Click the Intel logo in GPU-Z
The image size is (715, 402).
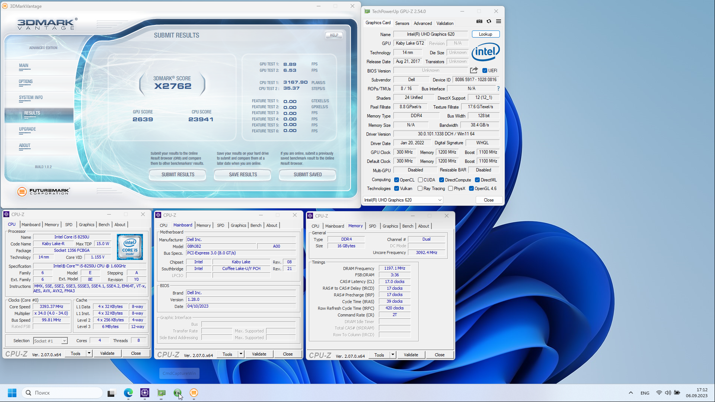(x=486, y=52)
